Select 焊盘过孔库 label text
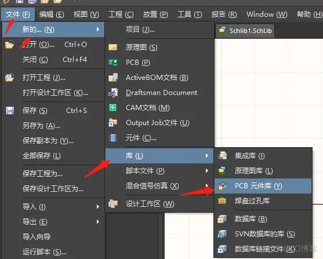 [252, 201]
